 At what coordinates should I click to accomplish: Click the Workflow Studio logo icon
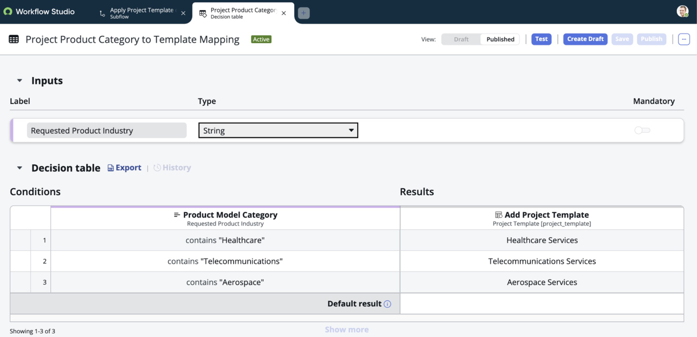[x=7, y=11]
